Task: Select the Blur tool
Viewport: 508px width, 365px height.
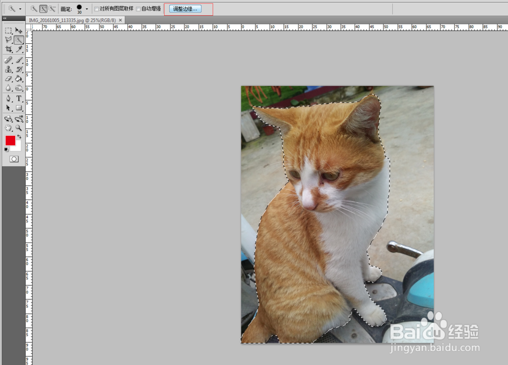Action: (9, 88)
